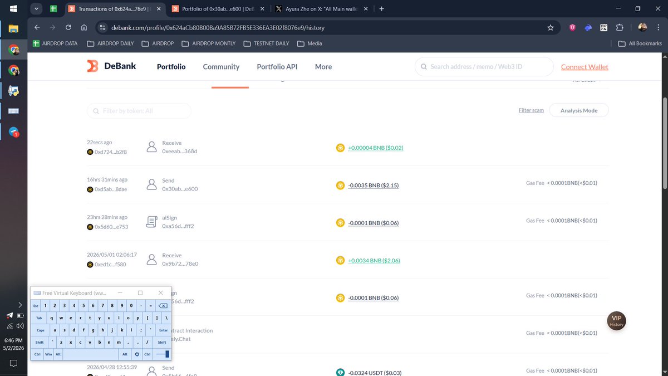Open the Chrome profile avatar
This screenshot has height=376, width=668.
pos(642,27)
